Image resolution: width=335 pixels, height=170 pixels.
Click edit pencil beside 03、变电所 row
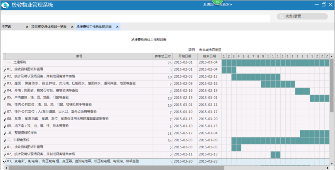4,162
